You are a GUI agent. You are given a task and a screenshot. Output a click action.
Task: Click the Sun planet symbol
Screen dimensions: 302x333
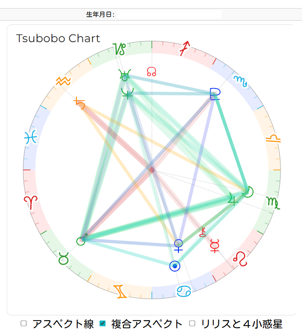(x=175, y=266)
